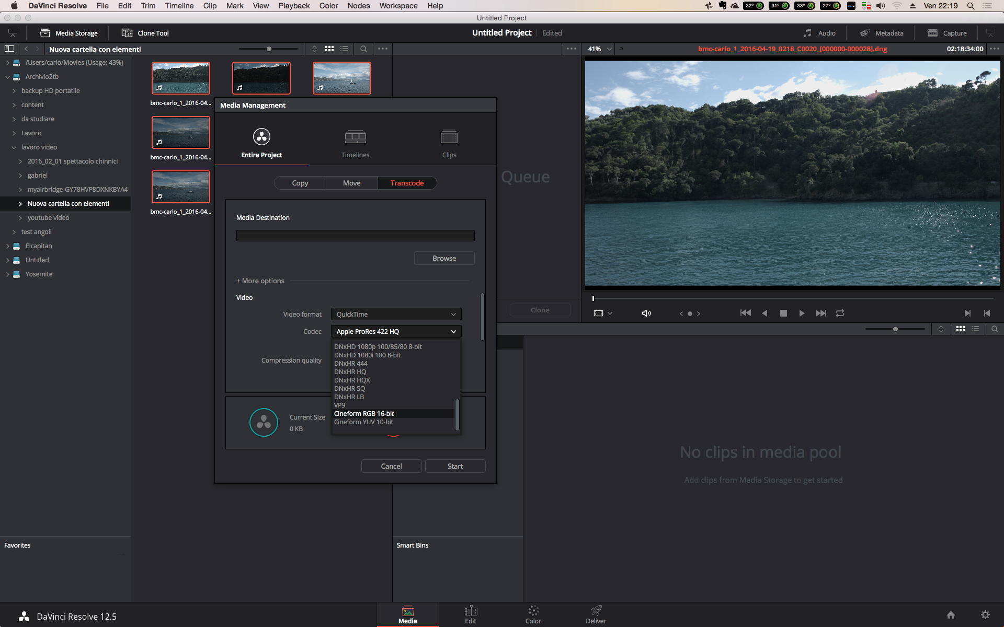Open the Media Storage panel
The height and width of the screenshot is (627, 1004).
point(69,33)
